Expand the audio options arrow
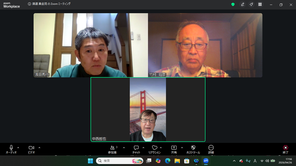Screen dimensions: 296x166 pos(18,148)
